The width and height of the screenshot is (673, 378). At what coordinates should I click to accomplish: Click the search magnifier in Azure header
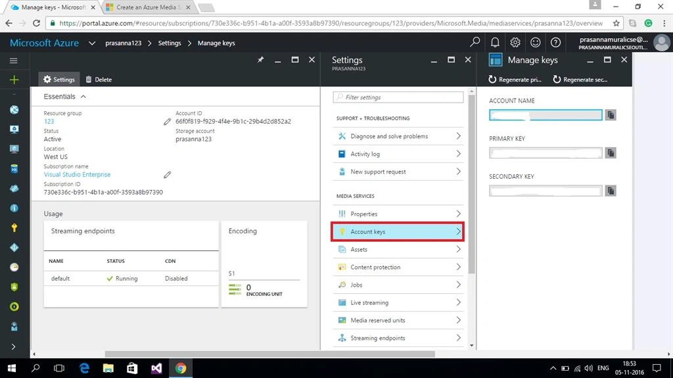[475, 42]
